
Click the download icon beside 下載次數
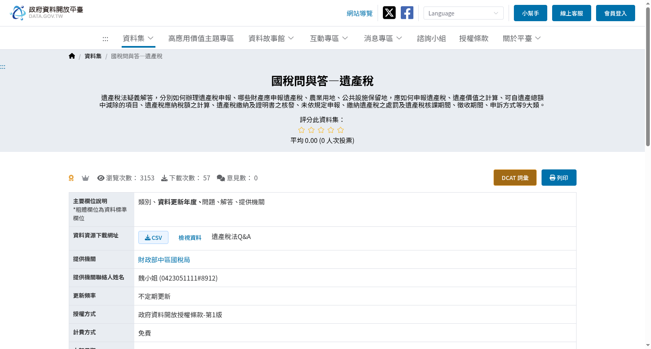click(164, 178)
